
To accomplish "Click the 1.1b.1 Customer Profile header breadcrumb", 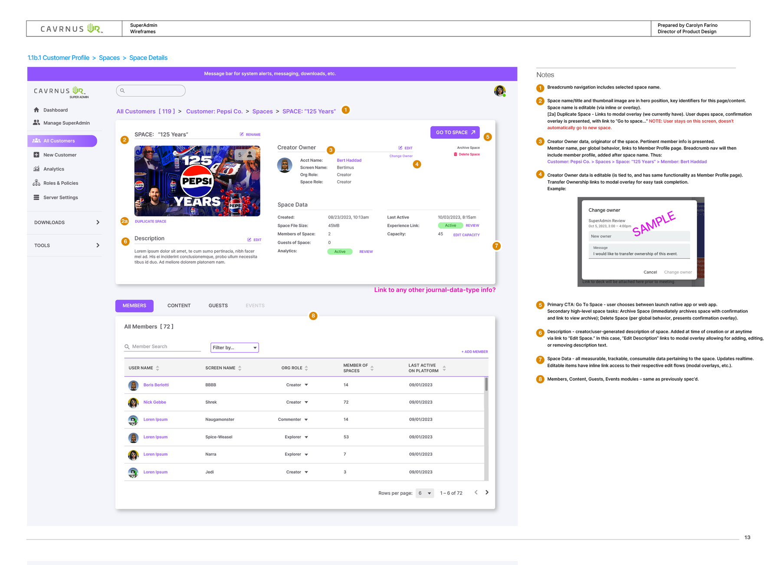I will click(x=59, y=58).
